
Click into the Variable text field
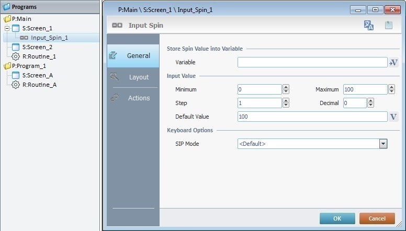(312, 62)
